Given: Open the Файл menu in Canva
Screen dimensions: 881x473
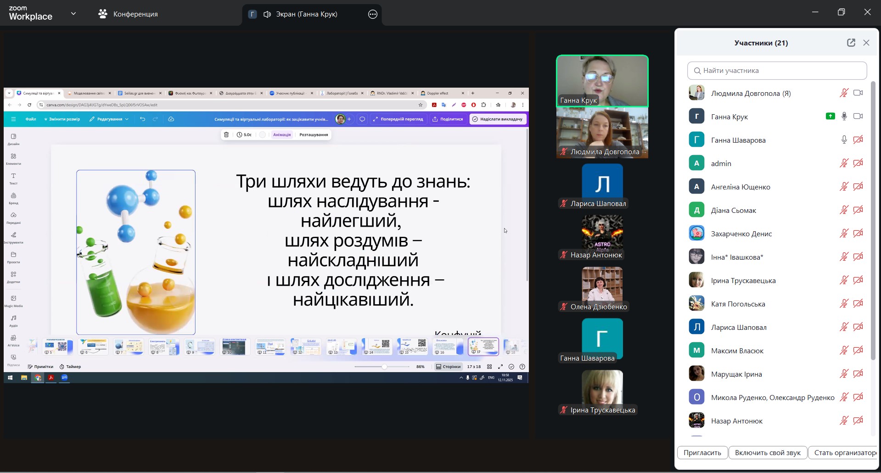Looking at the screenshot, I should [x=31, y=119].
